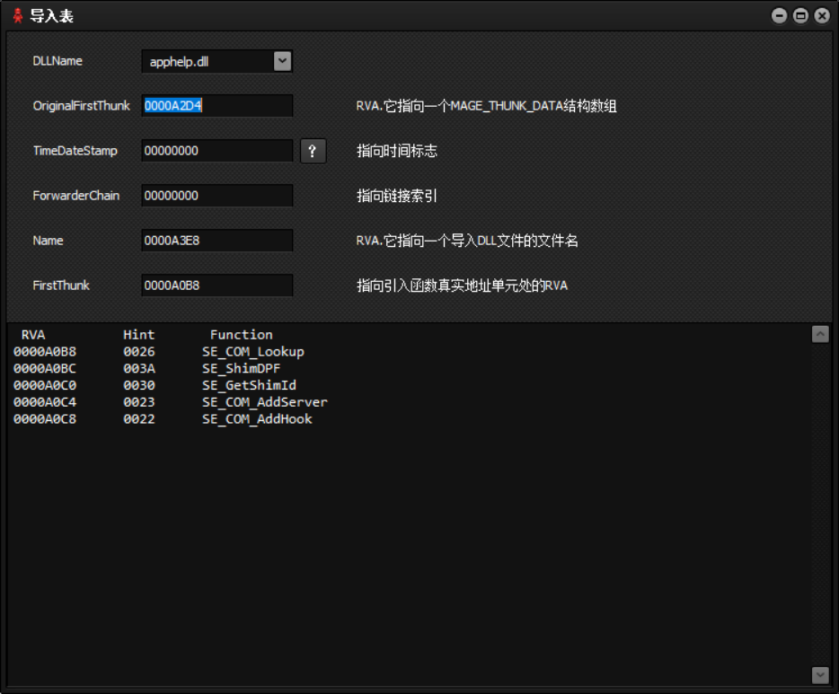Click the question mark help button beside TimeDateStamp
Image resolution: width=839 pixels, height=694 pixels.
pyautogui.click(x=313, y=151)
